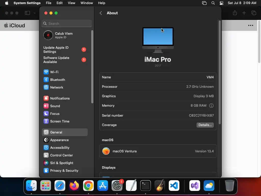Click Safari share button behind Settings
The width and height of the screenshot is (261, 196).
click(x=235, y=13)
